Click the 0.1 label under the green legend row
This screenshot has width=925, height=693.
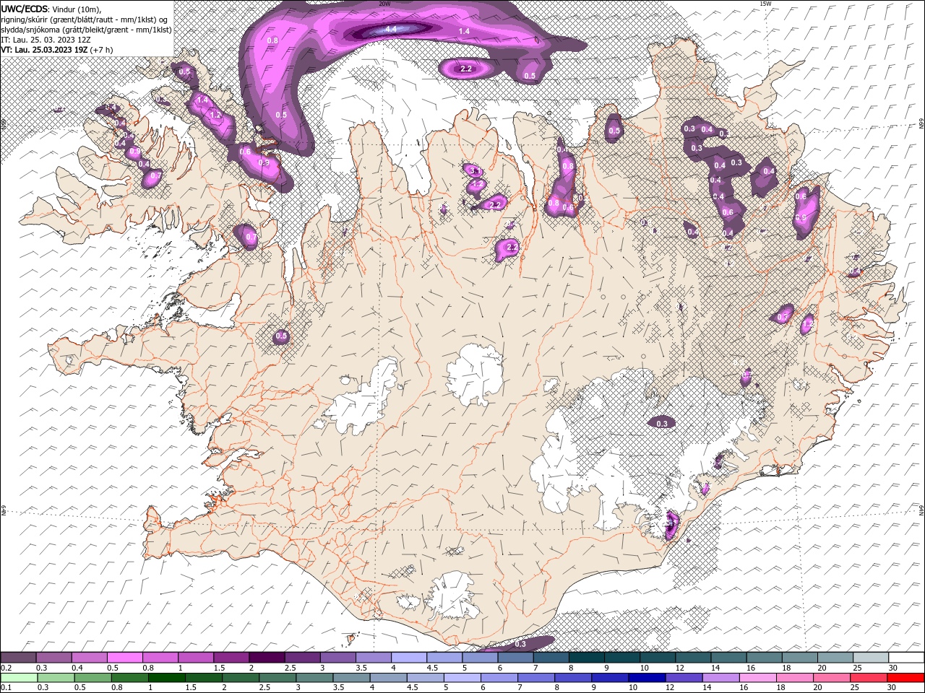(x=5, y=687)
